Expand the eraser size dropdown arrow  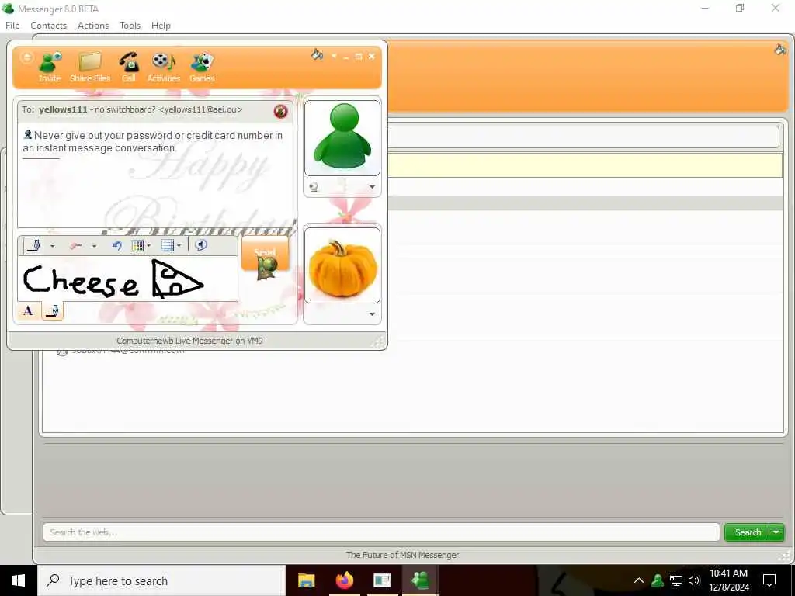(94, 246)
